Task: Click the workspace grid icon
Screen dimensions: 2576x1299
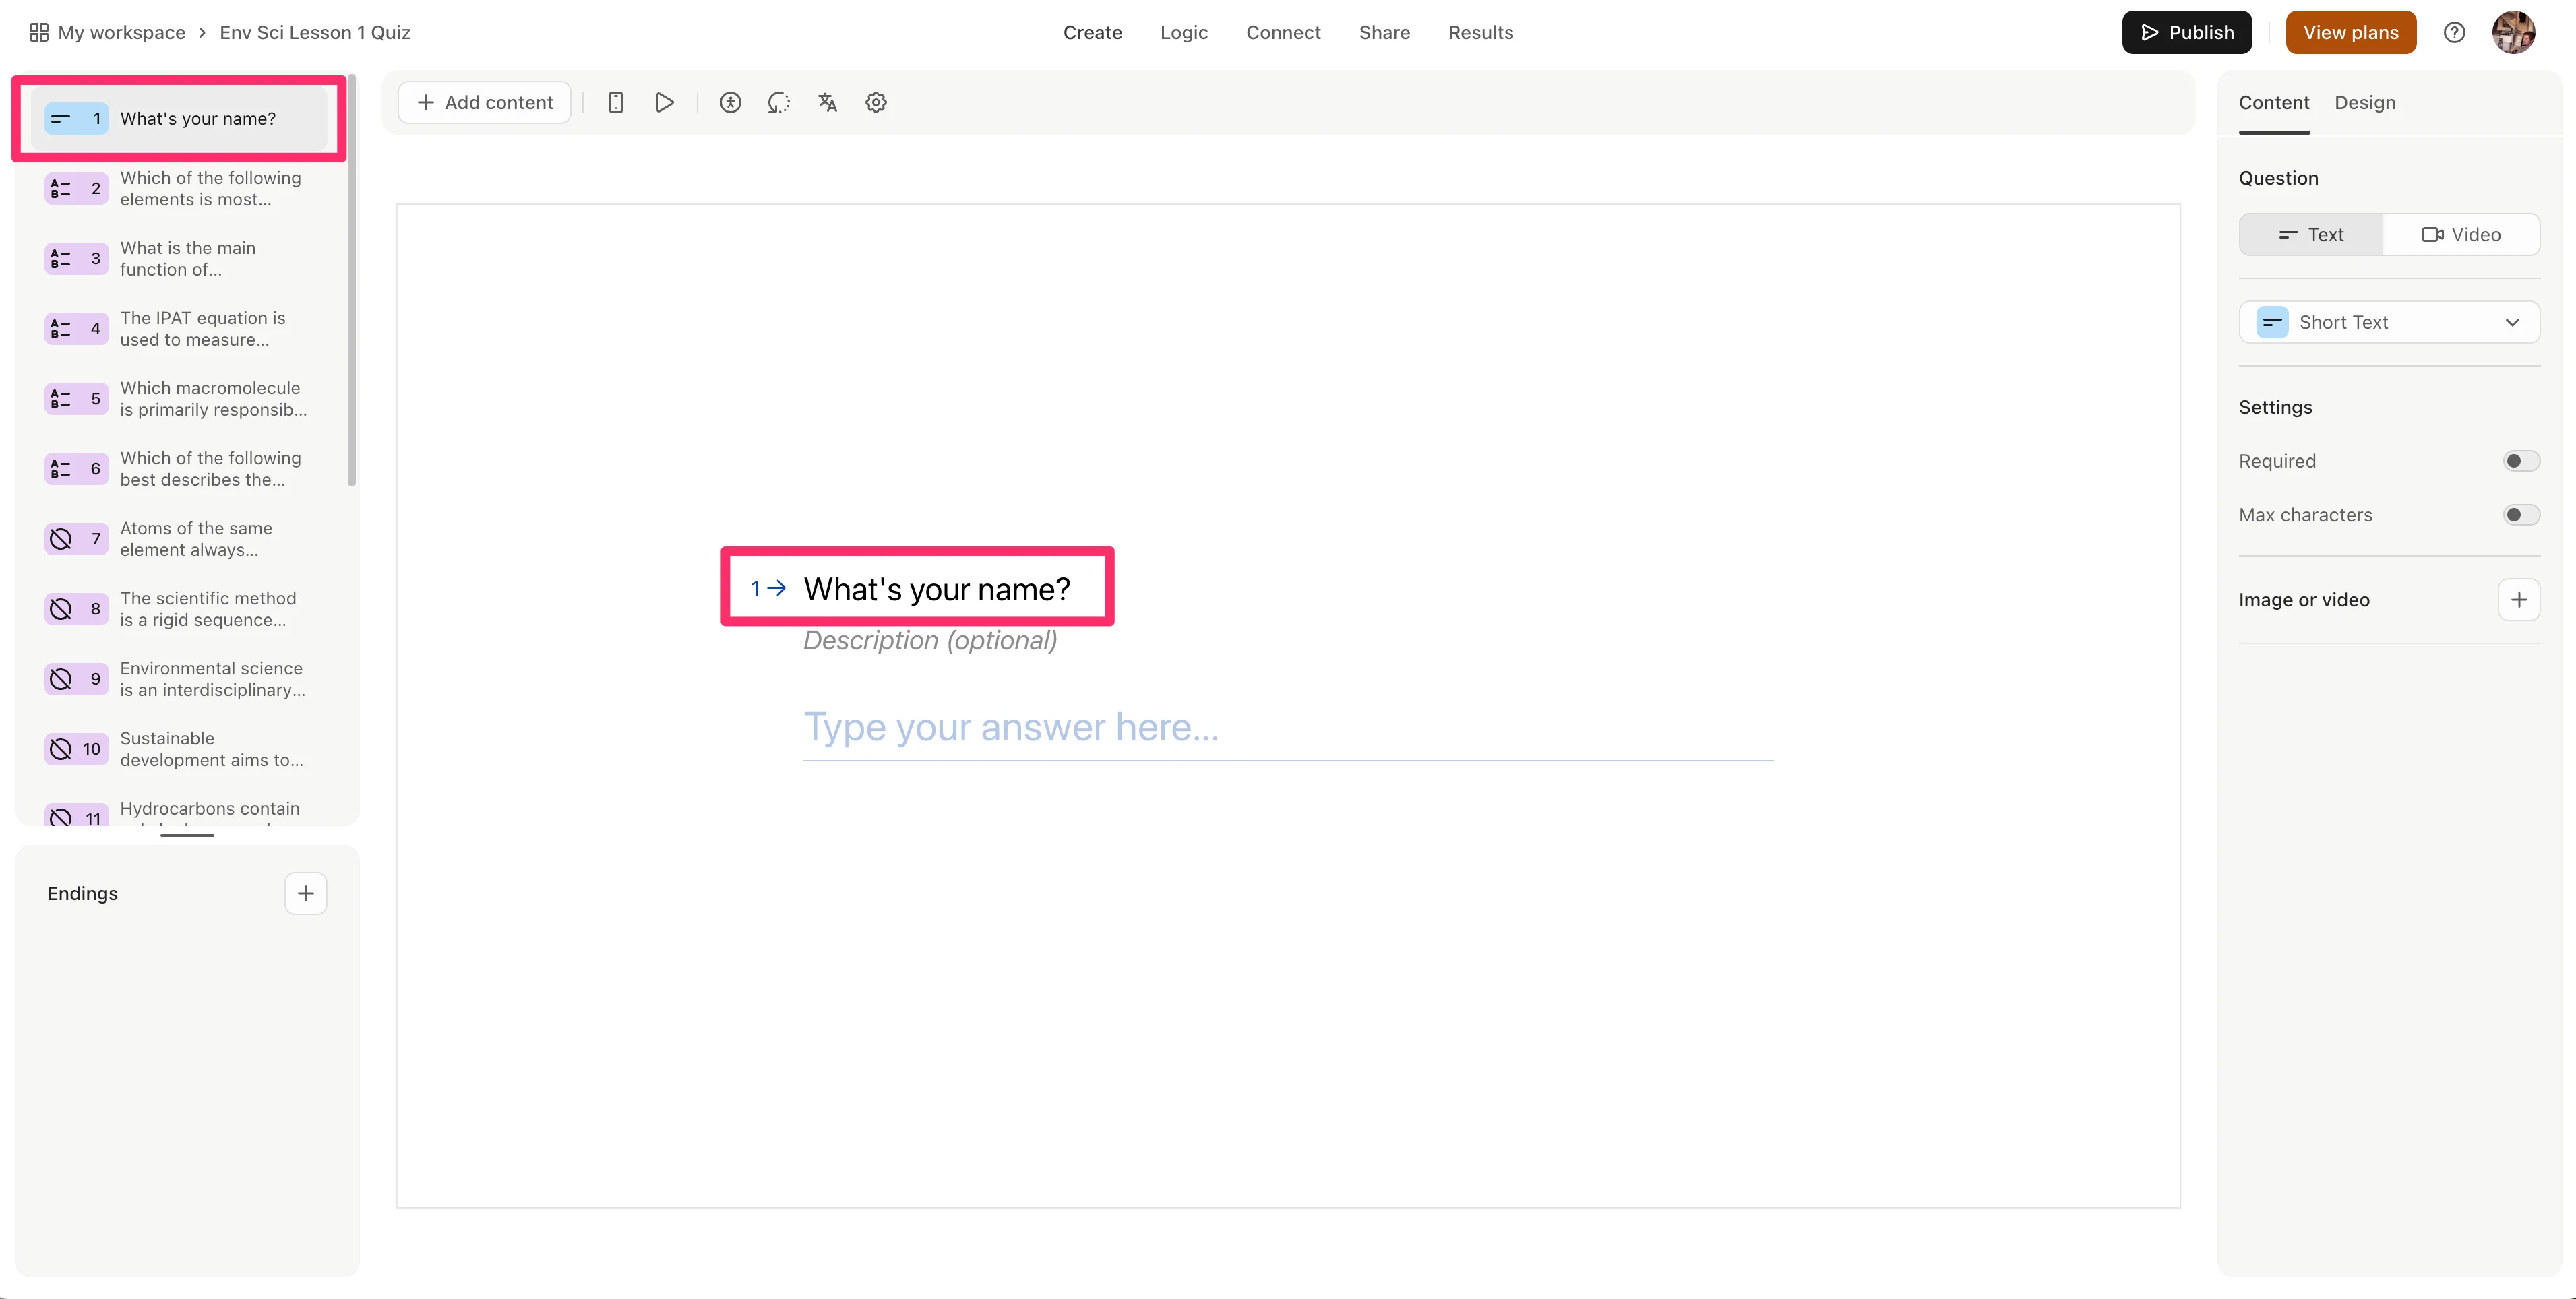Action: (38, 32)
